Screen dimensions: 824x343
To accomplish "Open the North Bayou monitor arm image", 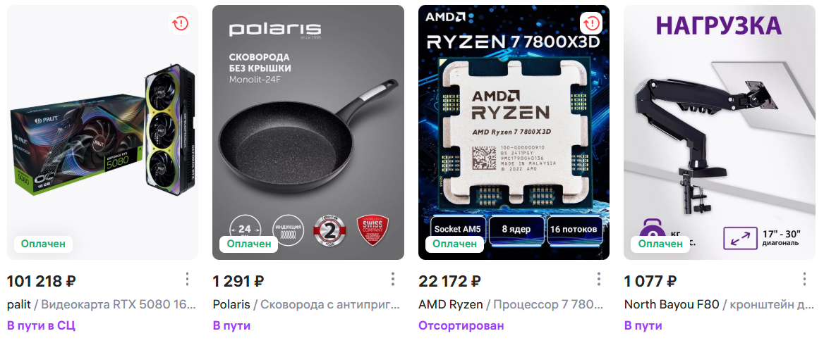I will pyautogui.click(x=720, y=132).
